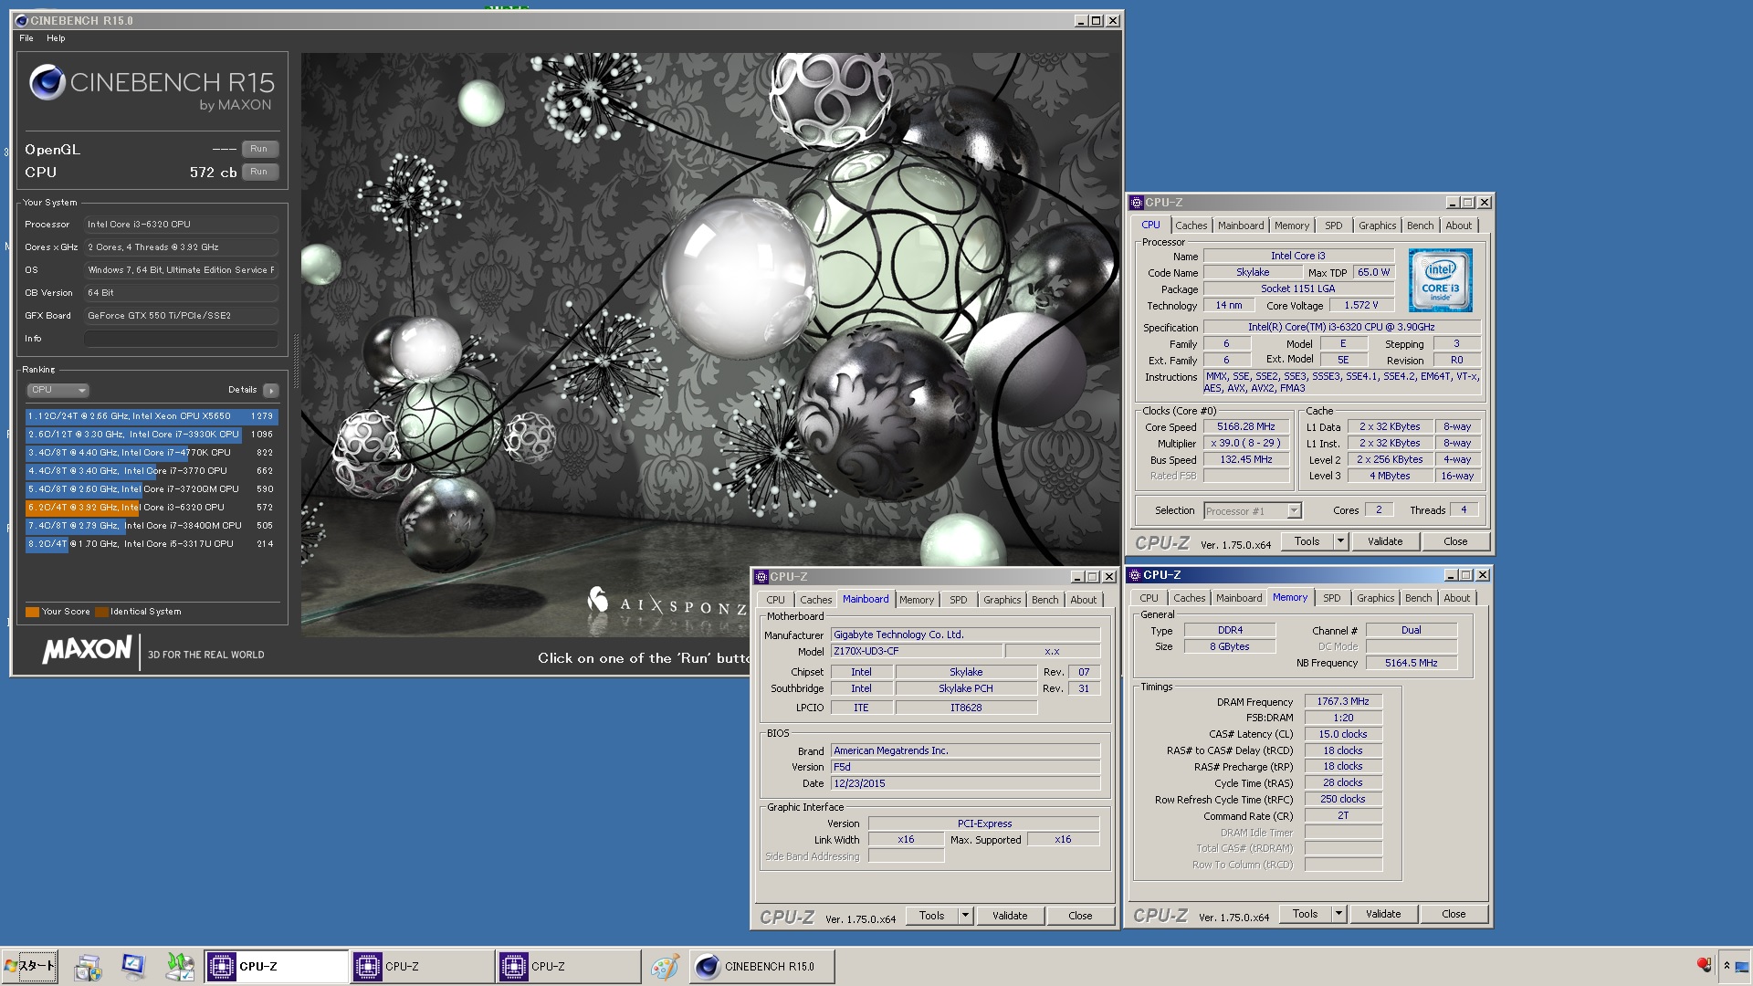This screenshot has width=1753, height=986.
Task: Open CPU tab in Mainboard CPU-Z window
Action: click(x=775, y=600)
